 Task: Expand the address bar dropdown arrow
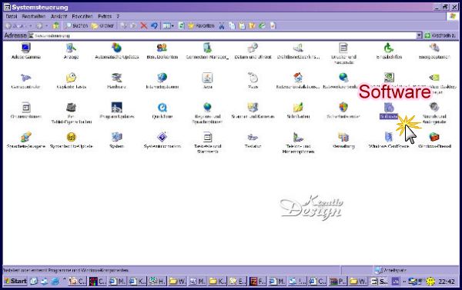419,35
